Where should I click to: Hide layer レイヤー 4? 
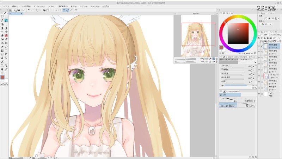(x=259, y=64)
